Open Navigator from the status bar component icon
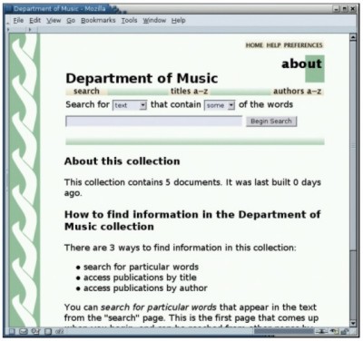This screenshot has height=341, width=363. 12,332
